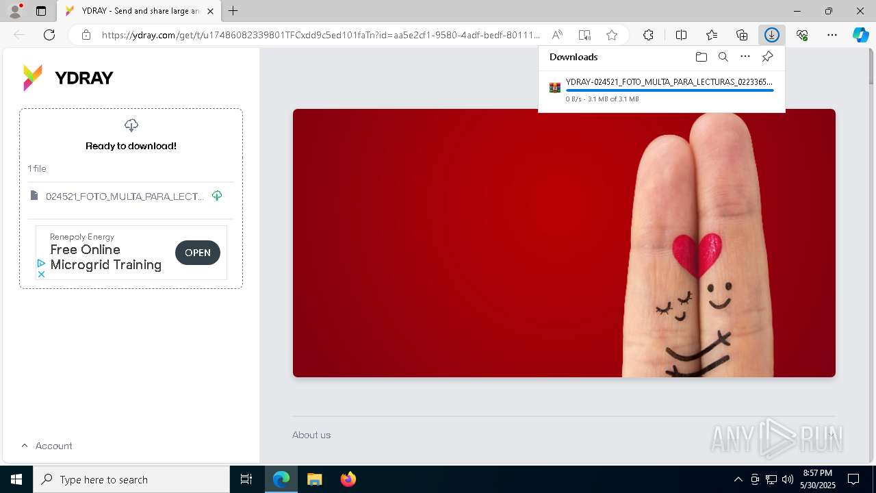This screenshot has width=876, height=493.
Task: Activate the Read aloud icon
Action: pos(557,35)
